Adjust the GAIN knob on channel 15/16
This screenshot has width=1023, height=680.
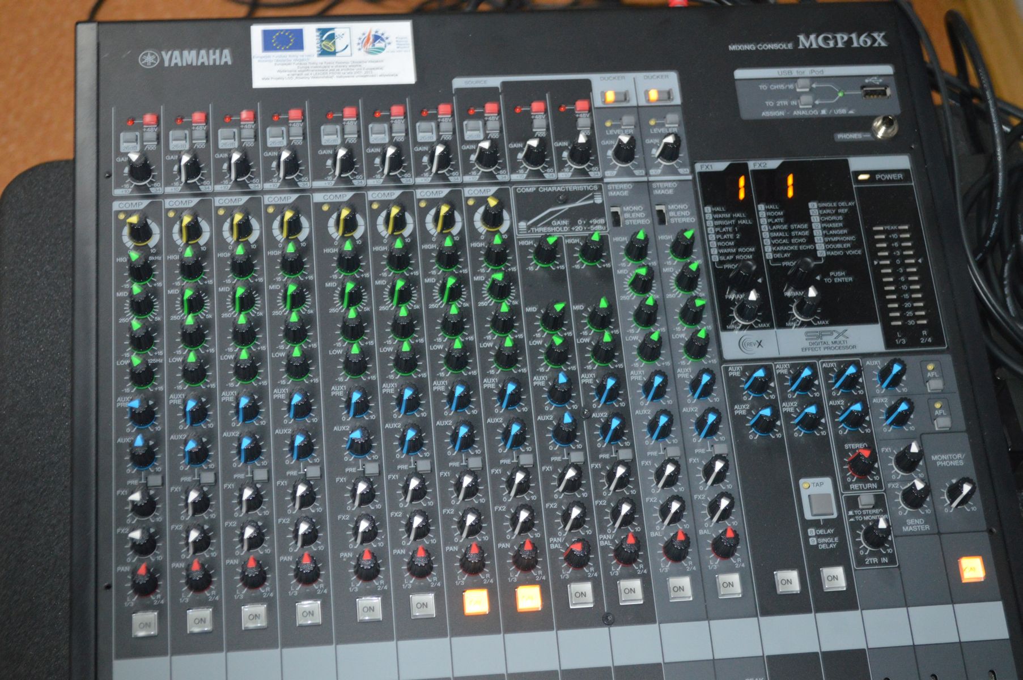(x=670, y=150)
